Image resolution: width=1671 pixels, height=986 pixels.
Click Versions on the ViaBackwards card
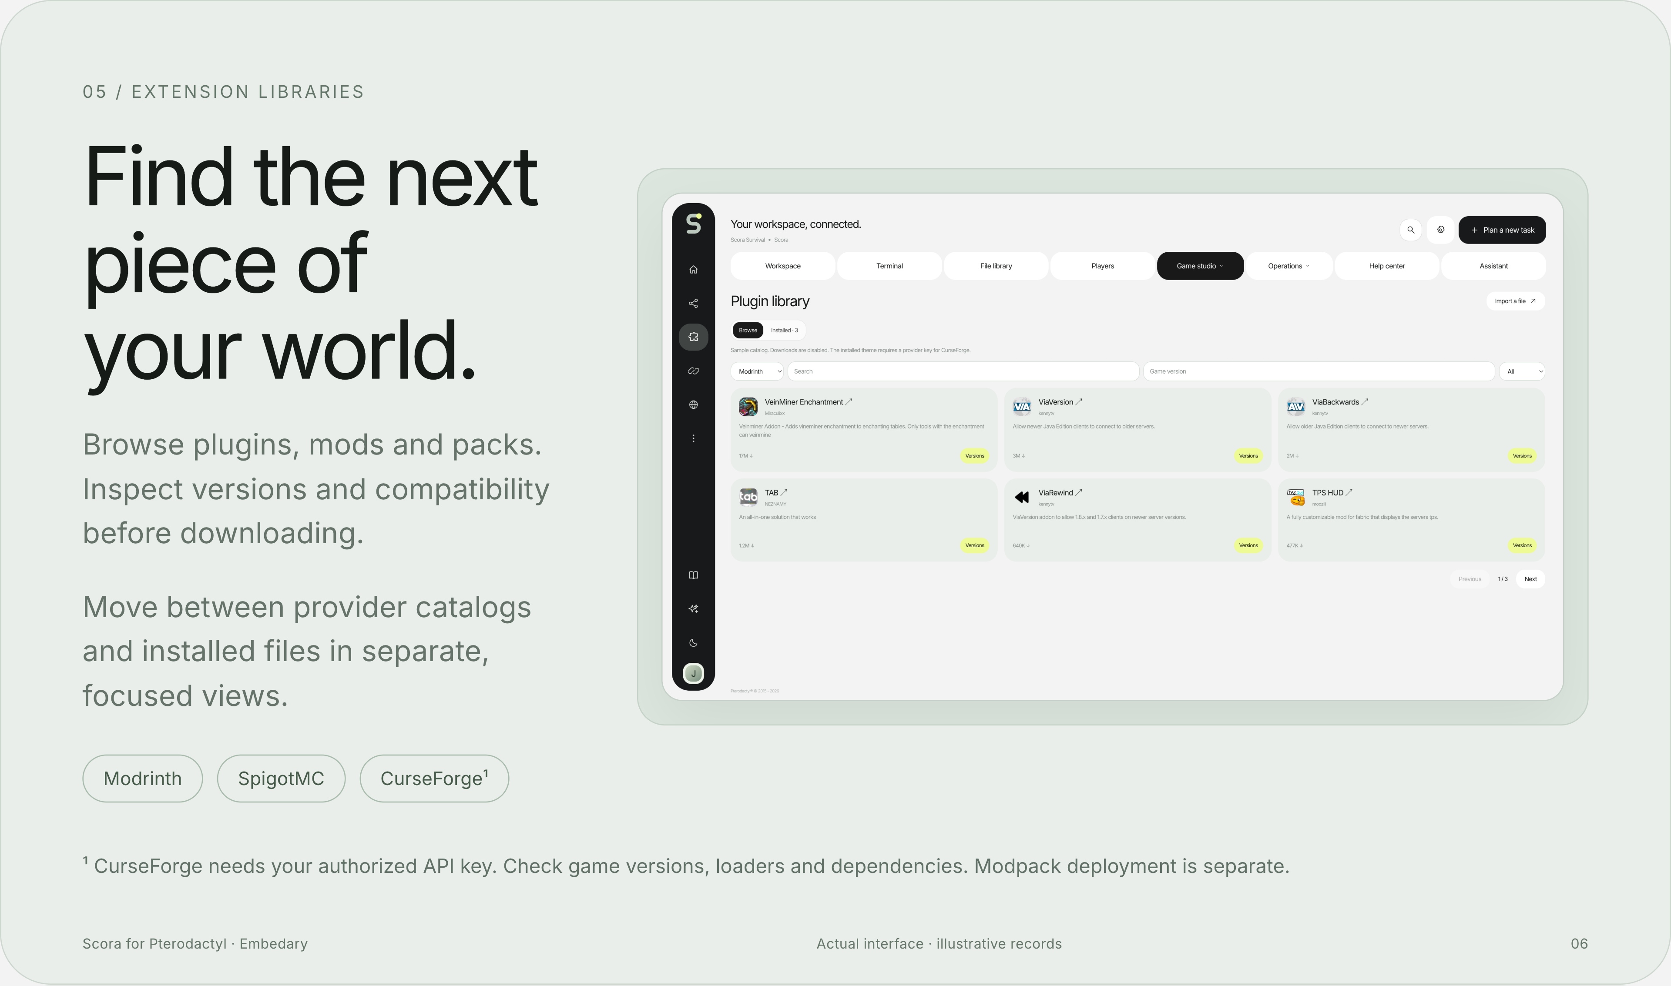[x=1522, y=456]
